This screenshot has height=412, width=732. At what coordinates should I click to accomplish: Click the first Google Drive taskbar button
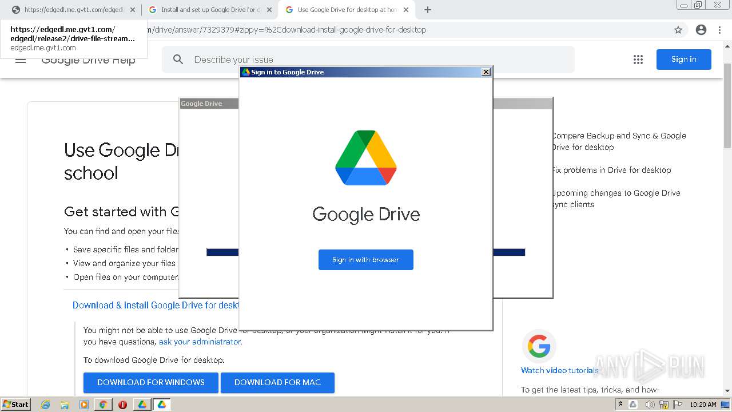point(142,405)
